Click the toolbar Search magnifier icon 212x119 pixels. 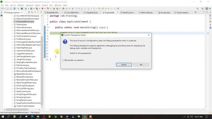click(197, 9)
